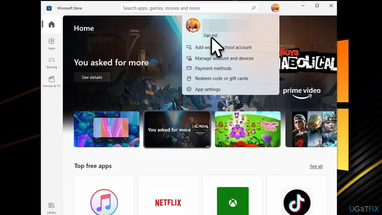Maximize the Microsoft Store window
Viewport: 382px width, 215px height.
click(317, 6)
